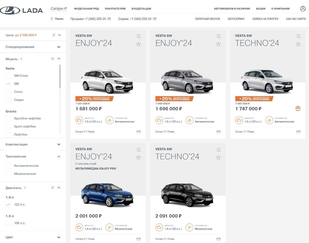Click credit card icon on the 2 001 000 ₽ card

139,239
